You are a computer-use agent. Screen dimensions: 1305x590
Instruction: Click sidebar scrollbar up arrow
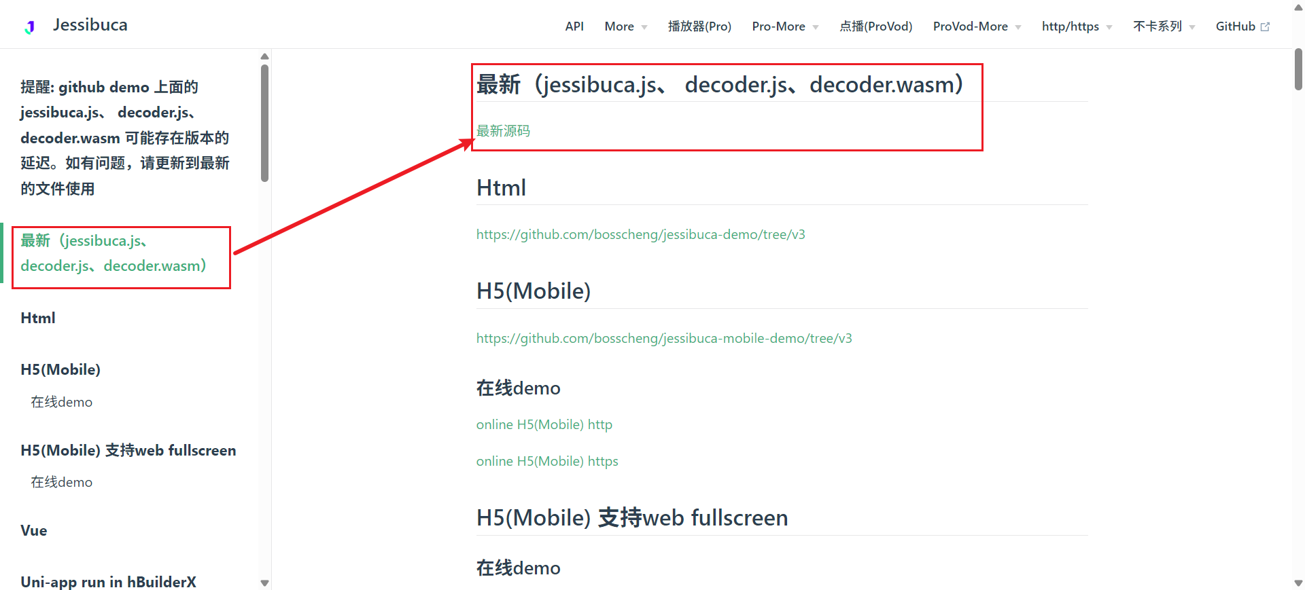265,56
